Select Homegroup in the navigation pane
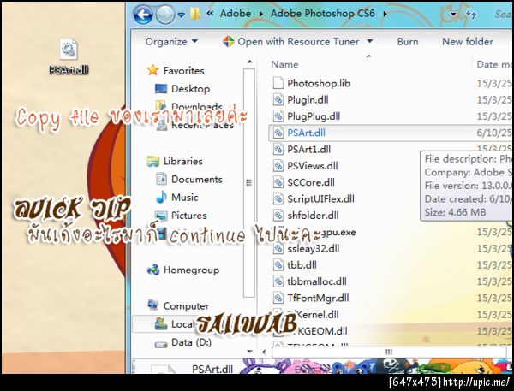The height and width of the screenshot is (391, 514). point(191,270)
